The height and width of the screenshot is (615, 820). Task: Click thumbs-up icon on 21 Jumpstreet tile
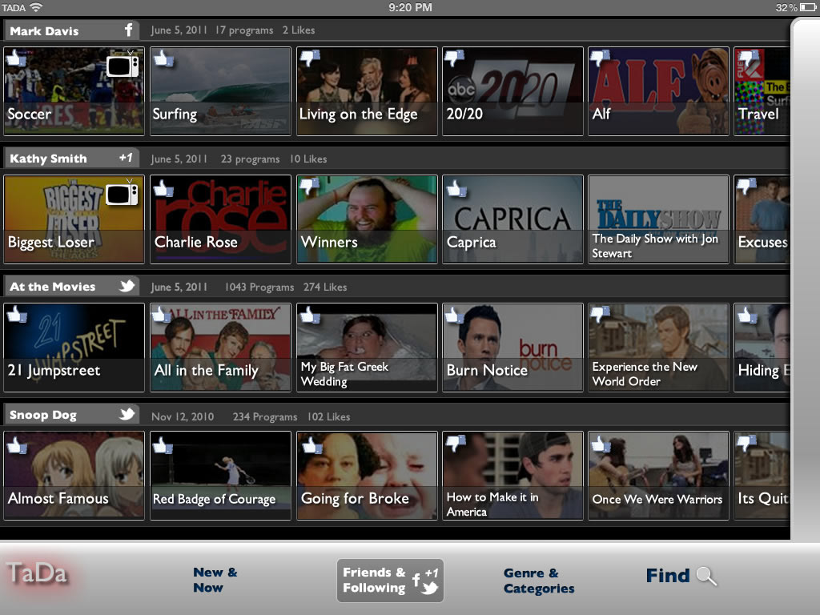17,314
